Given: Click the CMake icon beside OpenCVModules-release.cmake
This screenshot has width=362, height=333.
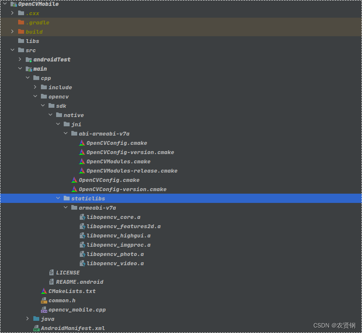Looking at the screenshot, I should point(82,171).
